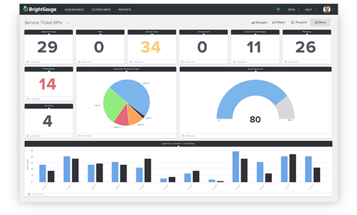The height and width of the screenshot is (215, 357).
Task: Click the 'Label 3' pie chart label
Action: pyautogui.click(x=145, y=83)
